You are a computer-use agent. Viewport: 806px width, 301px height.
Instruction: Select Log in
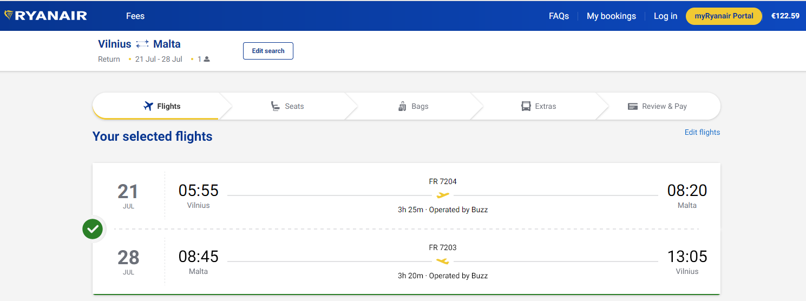click(665, 16)
